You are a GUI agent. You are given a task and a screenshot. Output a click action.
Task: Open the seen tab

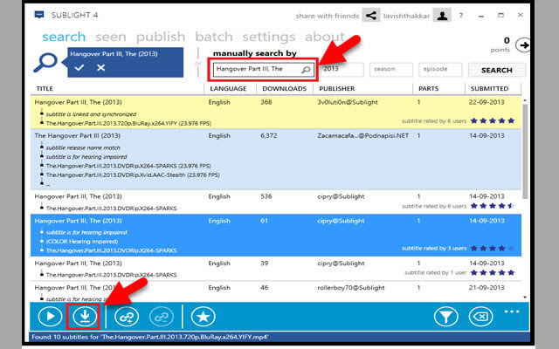(111, 37)
